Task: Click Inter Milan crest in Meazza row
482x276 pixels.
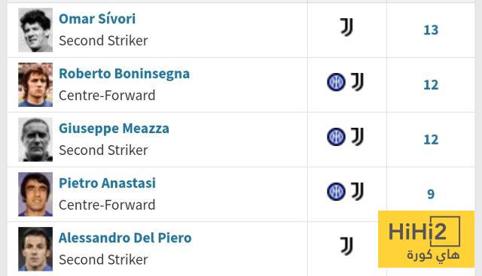Action: [x=336, y=137]
